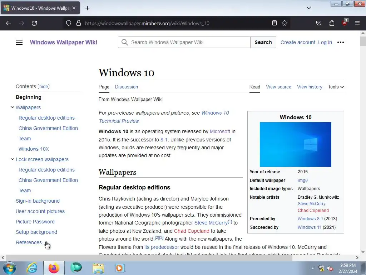Open the wiki main hamburger menu
The image size is (366, 275).
(x=19, y=42)
